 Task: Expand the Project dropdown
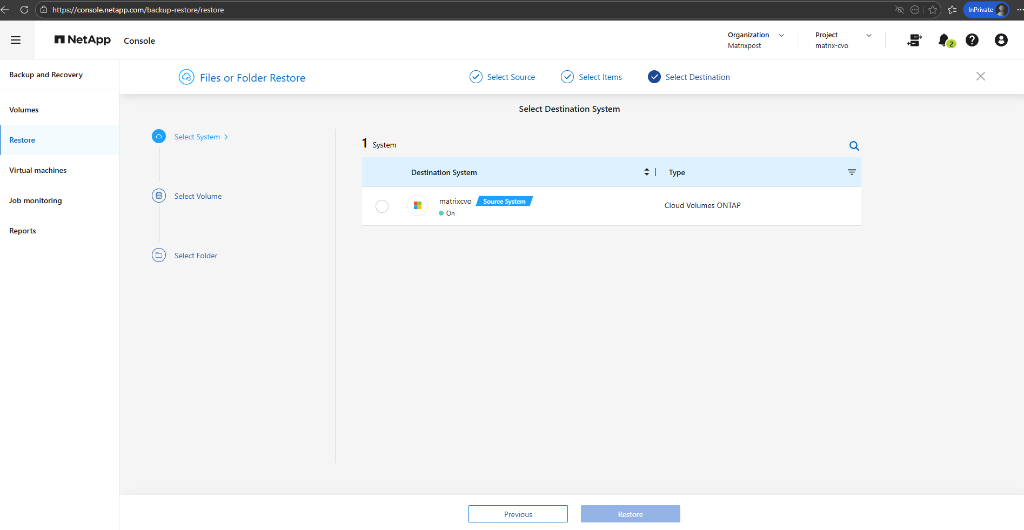coord(868,35)
